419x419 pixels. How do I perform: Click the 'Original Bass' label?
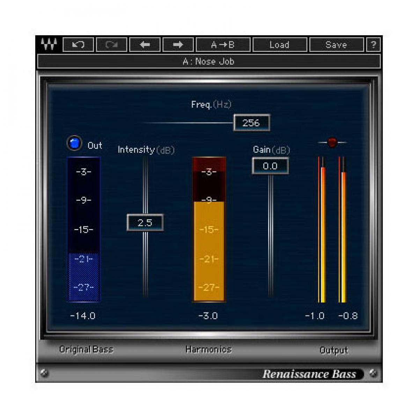[x=86, y=350]
